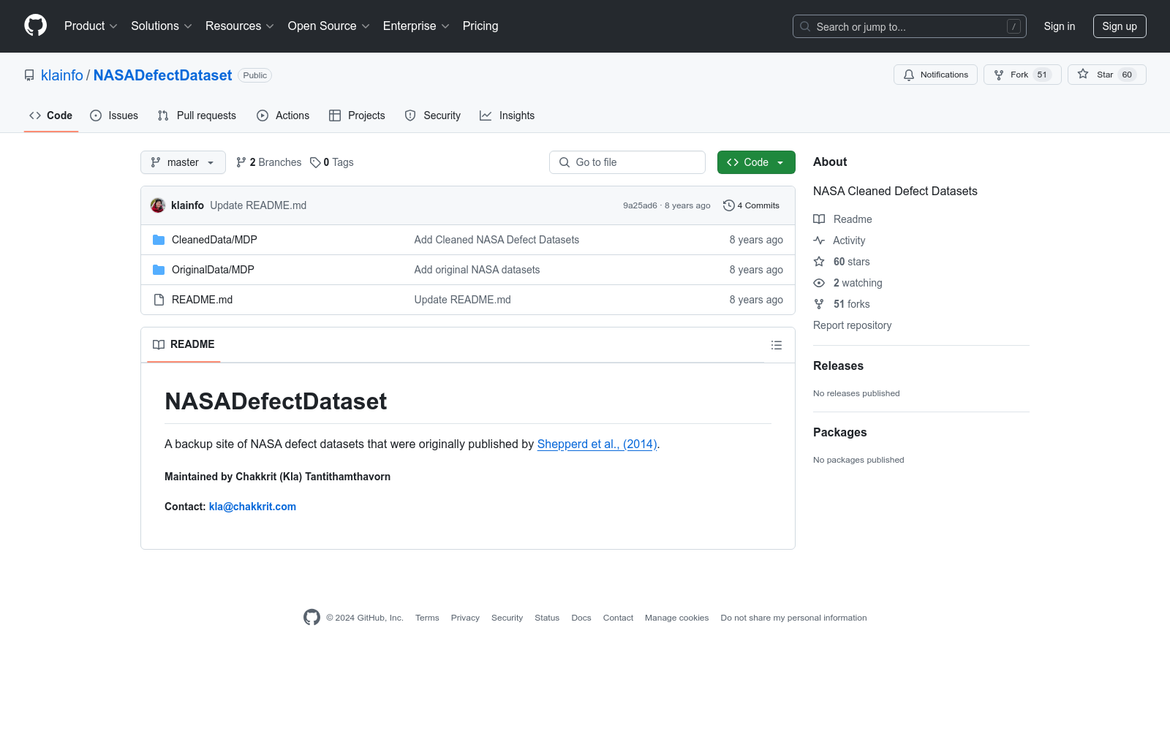This screenshot has width=1170, height=731.
Task: Open the README table of contents icon
Action: tap(776, 344)
